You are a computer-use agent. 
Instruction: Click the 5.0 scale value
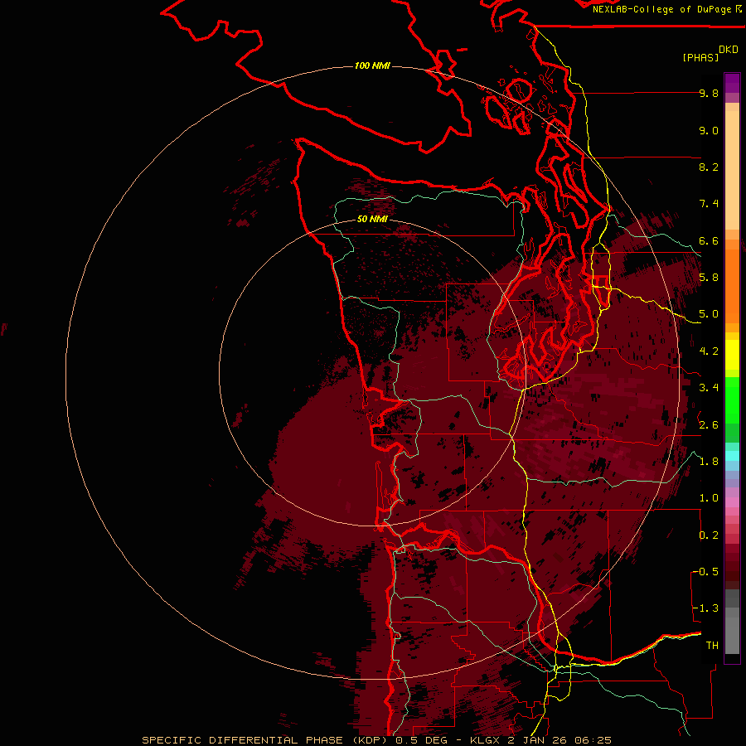click(709, 314)
